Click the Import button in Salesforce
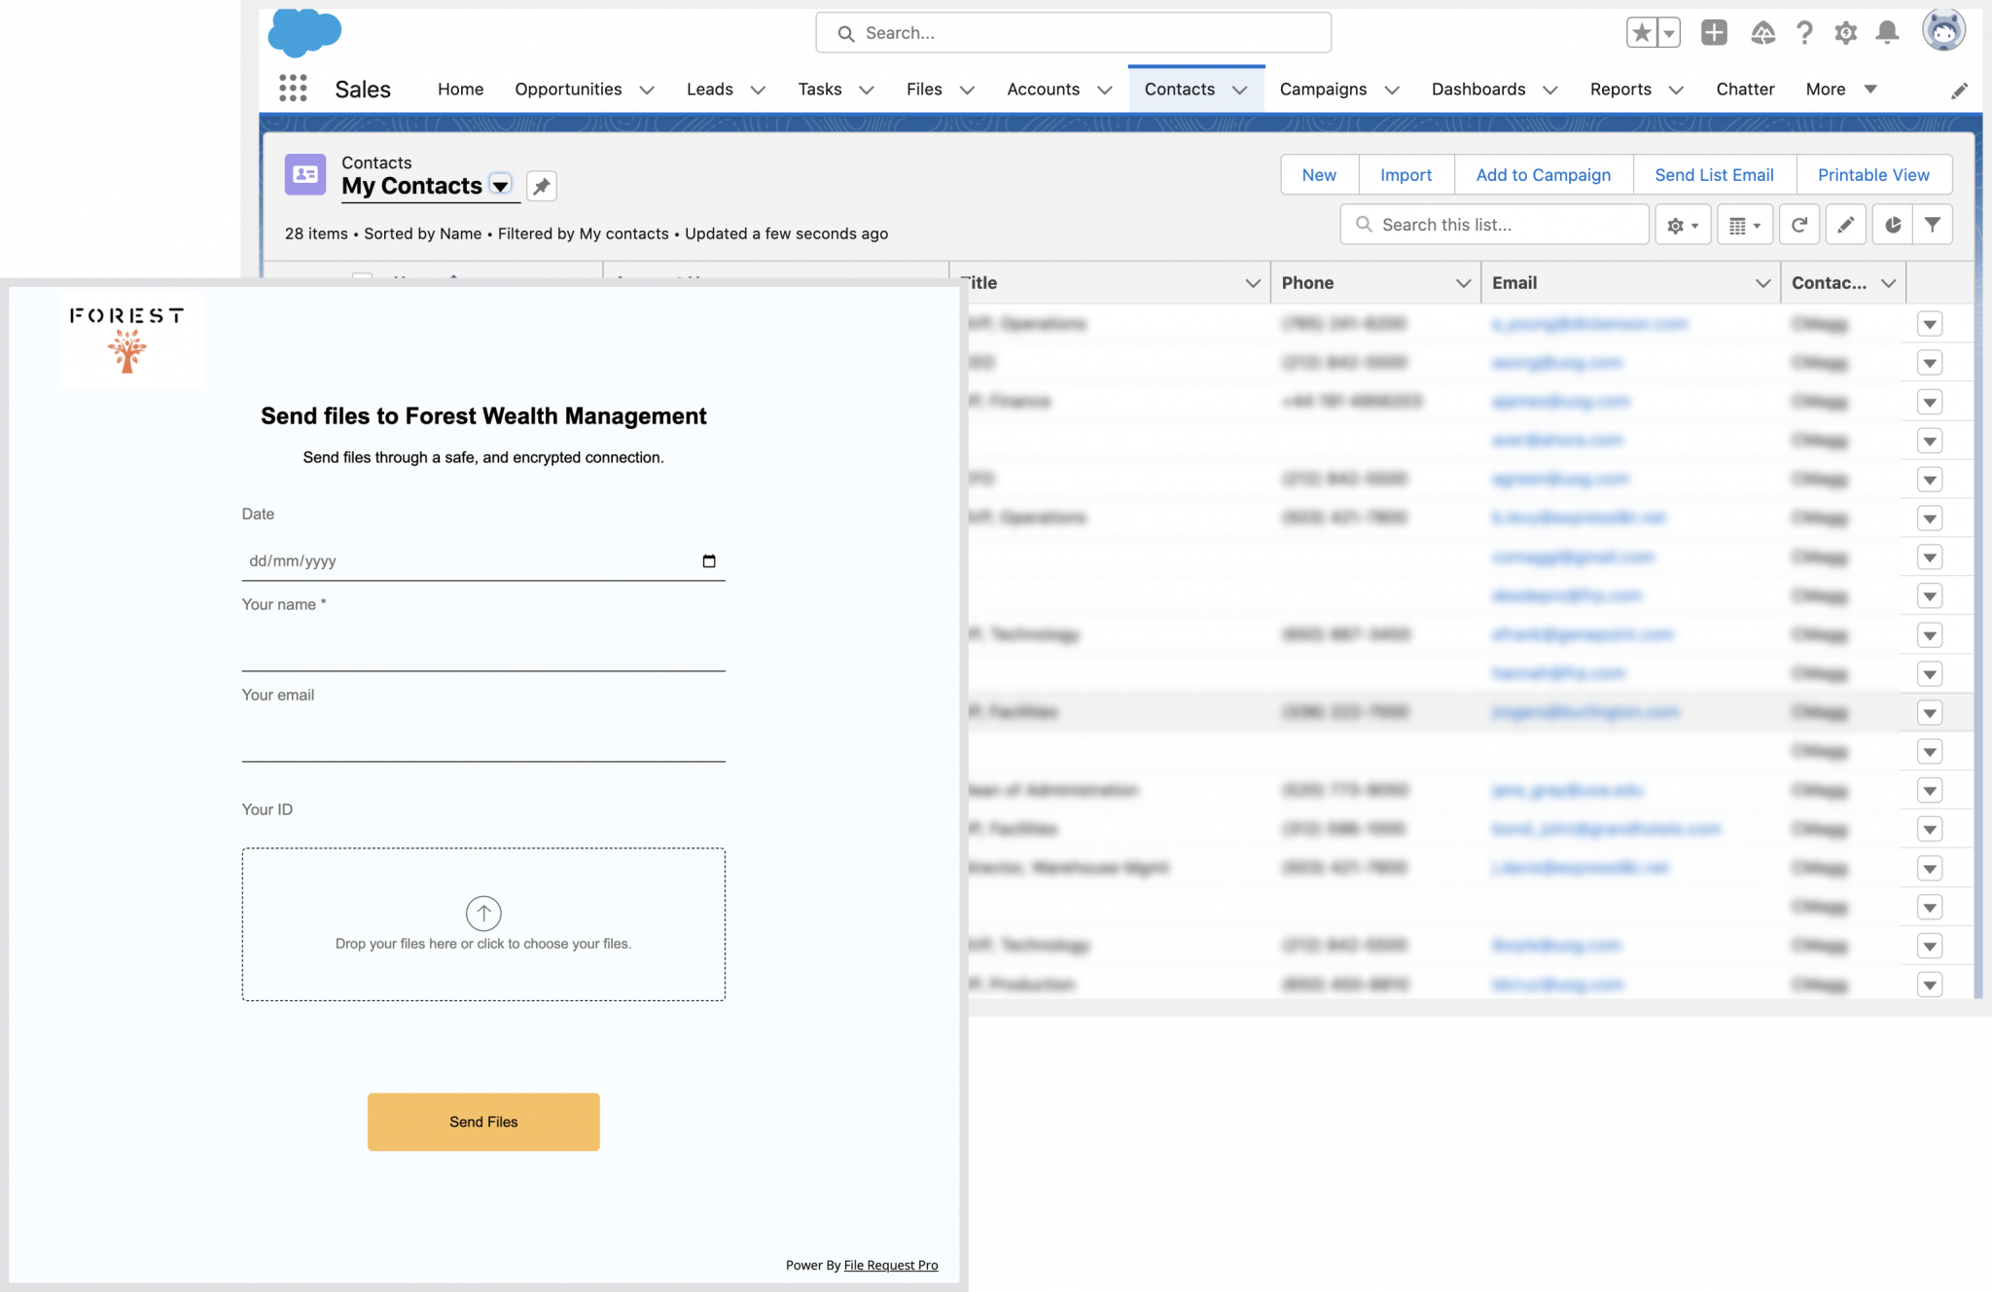The height and width of the screenshot is (1292, 1992). [x=1404, y=174]
